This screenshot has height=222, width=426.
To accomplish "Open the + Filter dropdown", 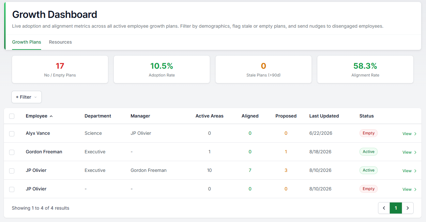I will [x=26, y=97].
